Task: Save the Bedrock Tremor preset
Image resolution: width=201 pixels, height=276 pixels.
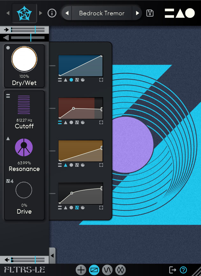Action: coord(150,13)
